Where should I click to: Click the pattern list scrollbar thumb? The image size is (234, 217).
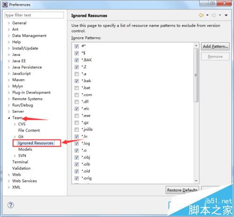pyautogui.click(x=196, y=75)
